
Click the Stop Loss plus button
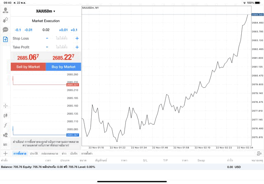(x=77, y=38)
